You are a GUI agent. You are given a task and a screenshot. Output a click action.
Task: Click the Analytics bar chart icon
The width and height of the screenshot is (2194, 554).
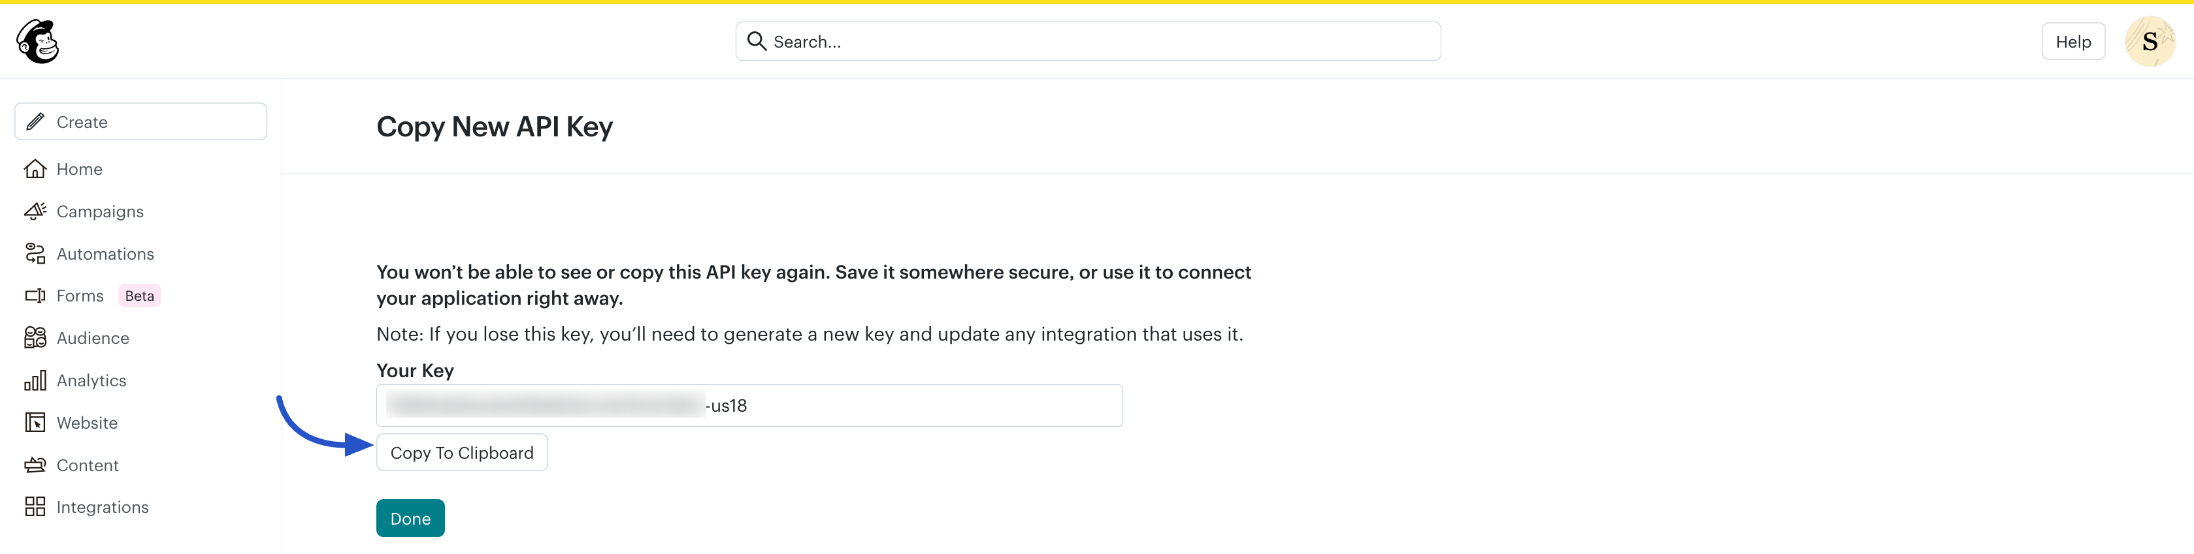click(x=35, y=380)
